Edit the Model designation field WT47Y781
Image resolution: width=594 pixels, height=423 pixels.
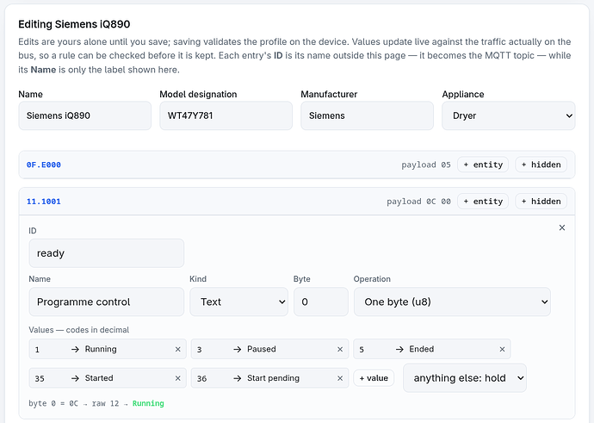tap(226, 115)
